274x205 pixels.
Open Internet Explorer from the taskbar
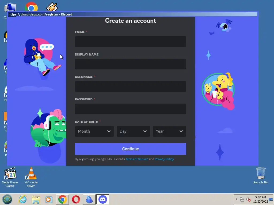pos(23,199)
